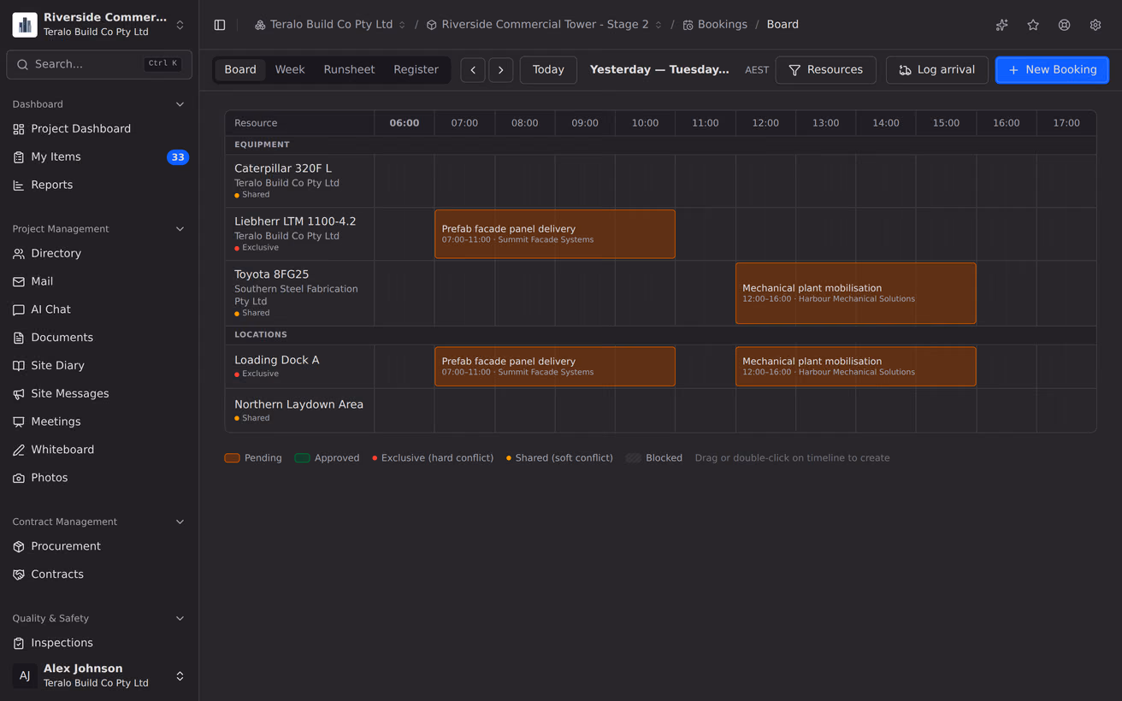Open Procurement page
The height and width of the screenshot is (701, 1122).
[x=99, y=546]
